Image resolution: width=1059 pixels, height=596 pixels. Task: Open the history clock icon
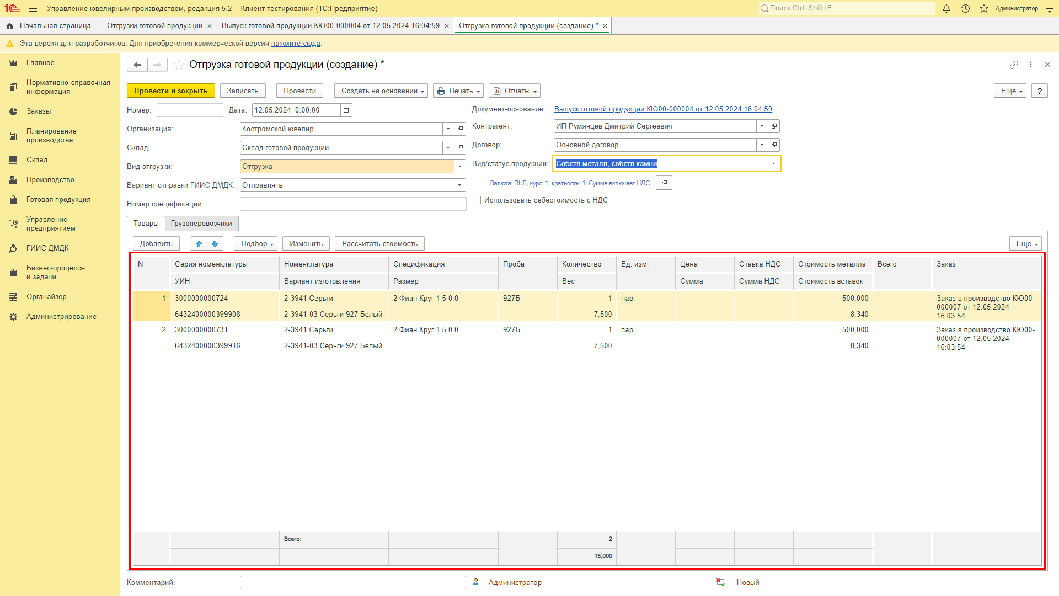coord(965,8)
